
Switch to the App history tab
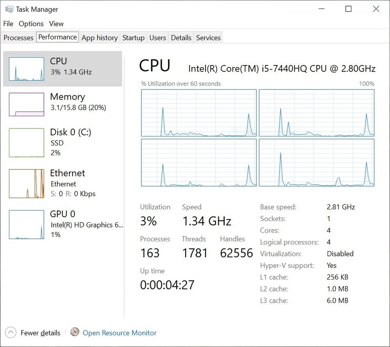[100, 38]
